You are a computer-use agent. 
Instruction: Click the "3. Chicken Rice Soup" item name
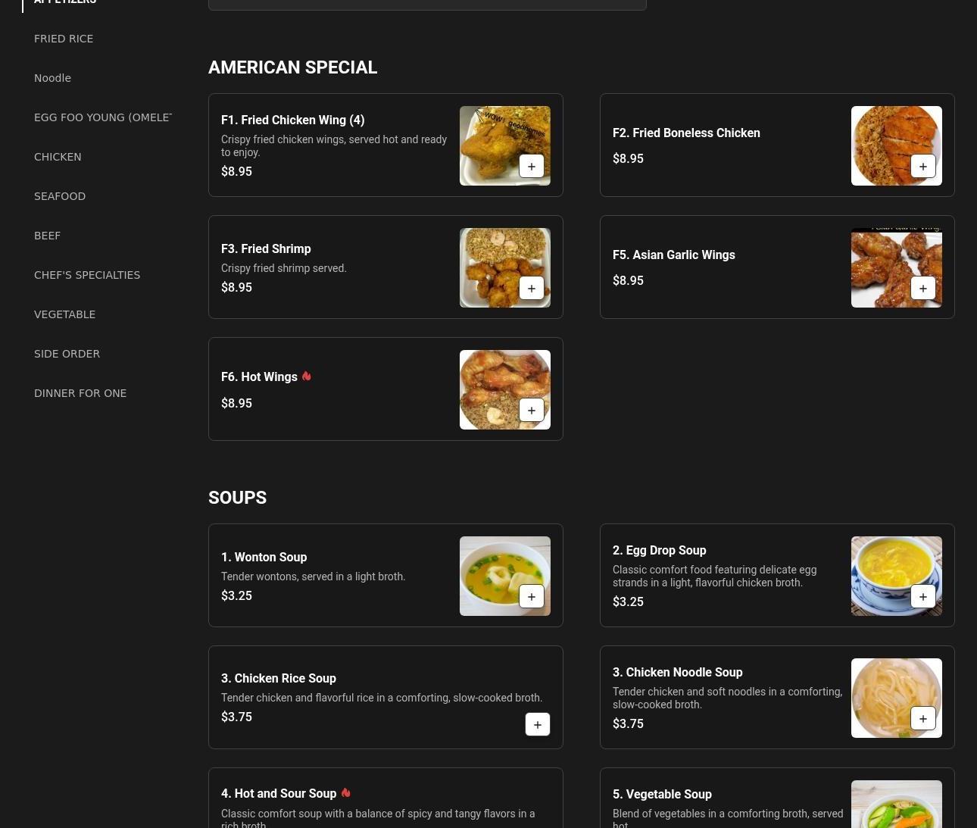coord(279,678)
